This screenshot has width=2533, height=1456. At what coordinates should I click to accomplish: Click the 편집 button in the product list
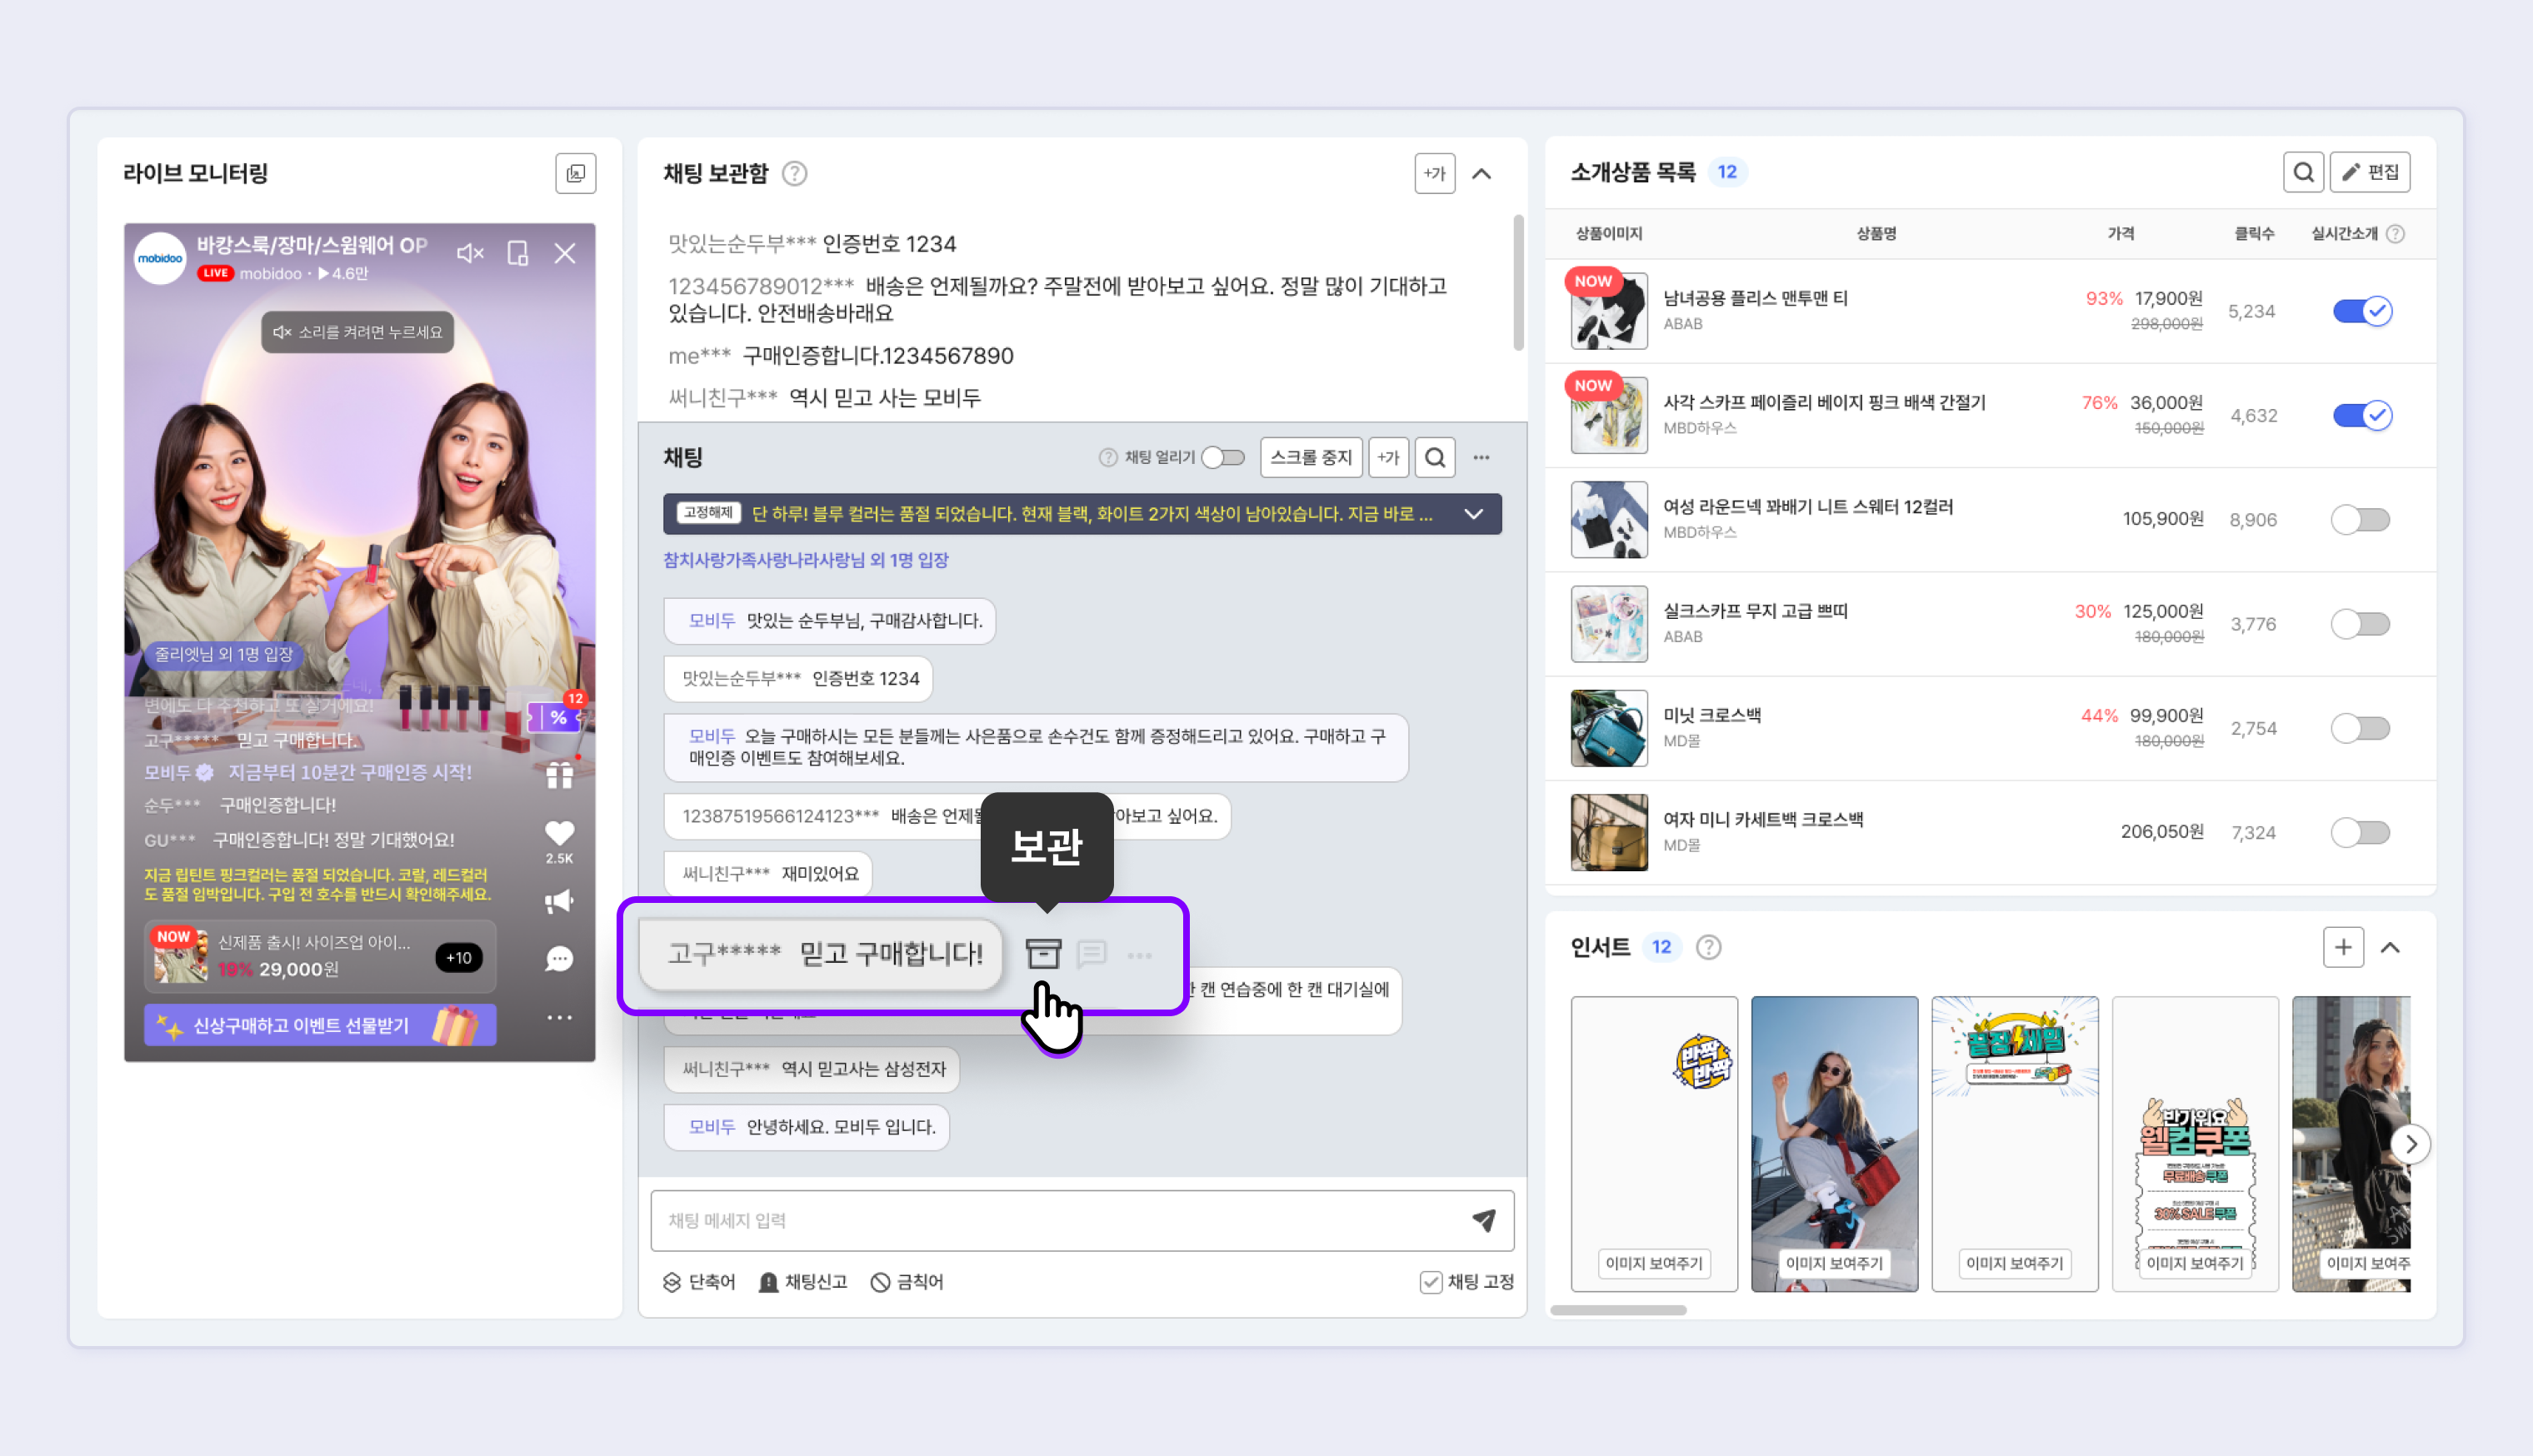[2370, 172]
